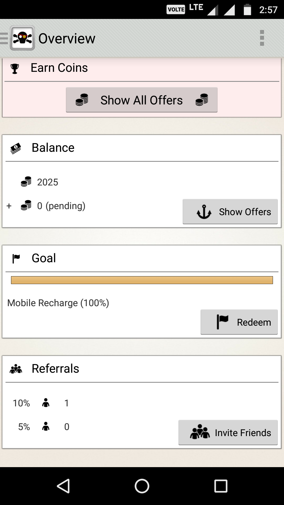Open the recent apps square button
Image resolution: width=284 pixels, height=505 pixels.
(x=221, y=486)
